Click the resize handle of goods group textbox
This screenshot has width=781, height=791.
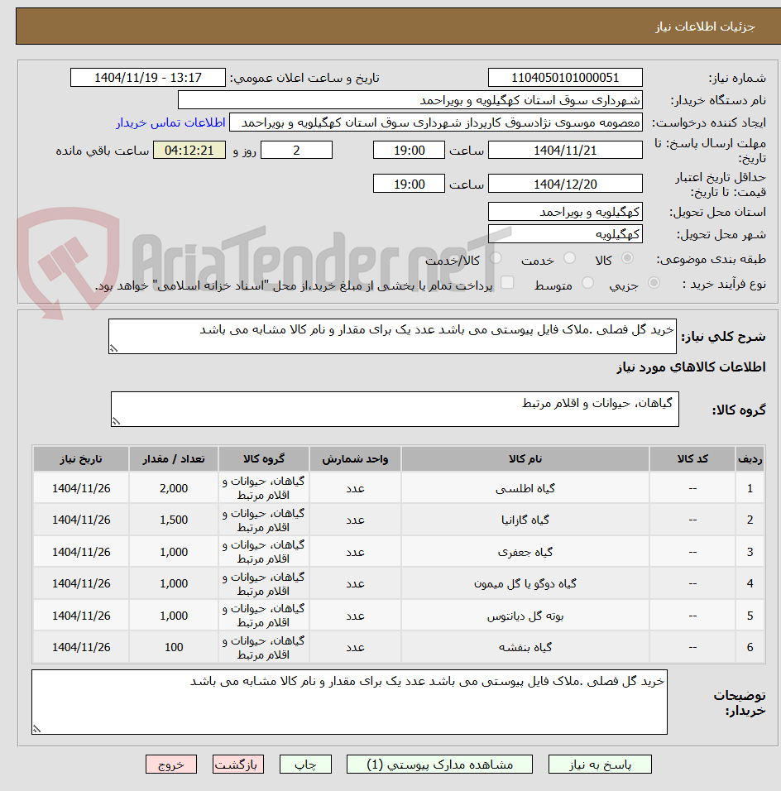pos(117,421)
